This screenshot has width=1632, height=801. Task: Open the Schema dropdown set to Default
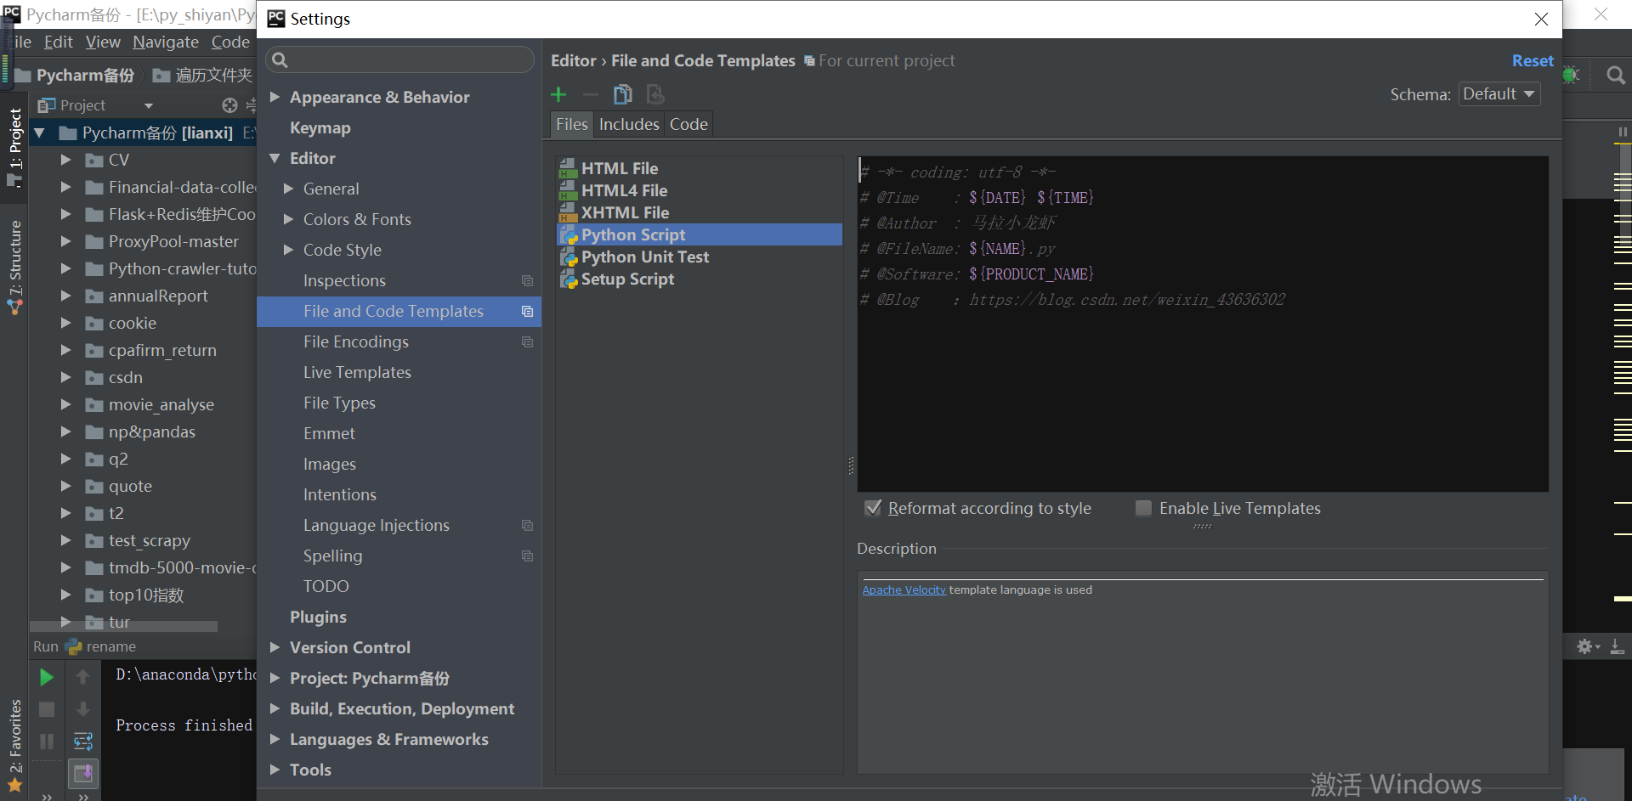(x=1499, y=94)
